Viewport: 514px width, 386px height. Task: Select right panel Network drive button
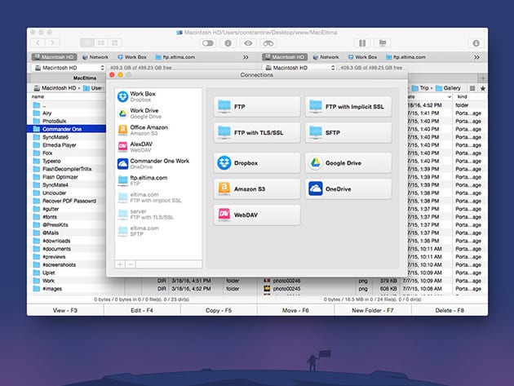(x=326, y=57)
